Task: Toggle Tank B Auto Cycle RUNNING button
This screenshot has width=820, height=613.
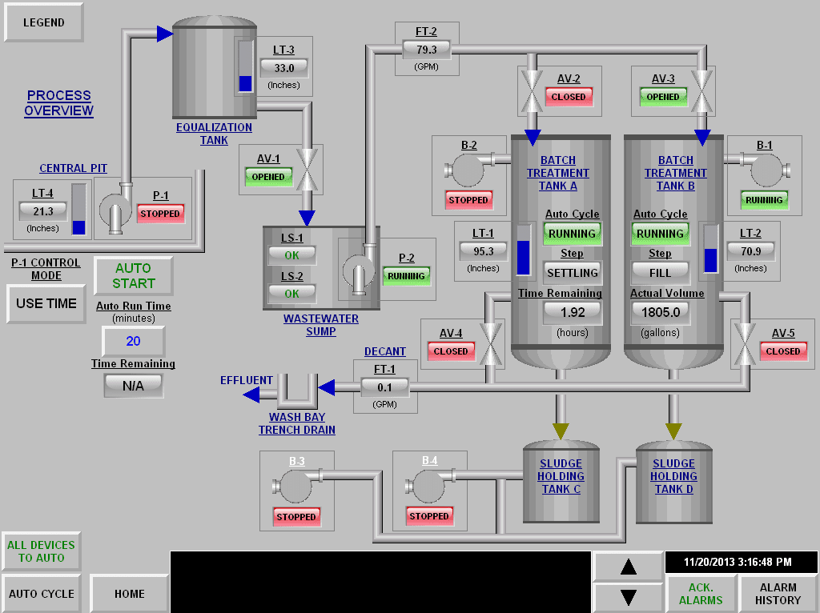Action: click(x=660, y=234)
